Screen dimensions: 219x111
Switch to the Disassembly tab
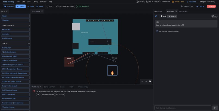click(x=83, y=87)
